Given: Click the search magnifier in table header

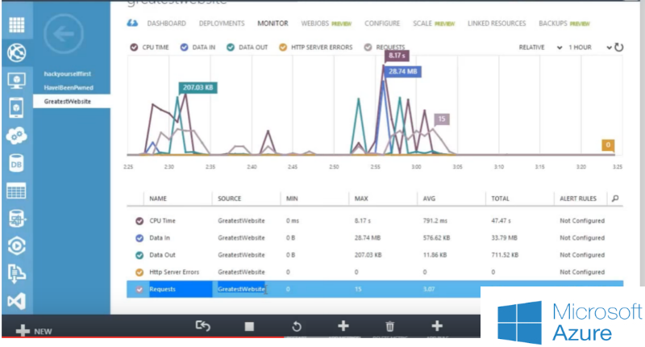Looking at the screenshot, I should click(x=615, y=199).
